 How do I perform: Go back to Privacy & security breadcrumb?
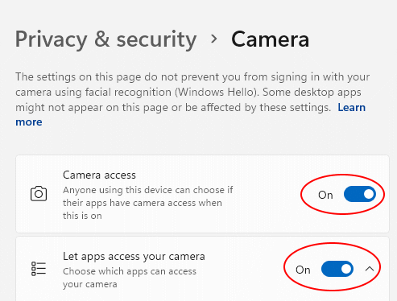click(x=105, y=39)
